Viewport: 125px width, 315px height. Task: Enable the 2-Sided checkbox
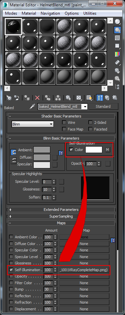click(90, 122)
